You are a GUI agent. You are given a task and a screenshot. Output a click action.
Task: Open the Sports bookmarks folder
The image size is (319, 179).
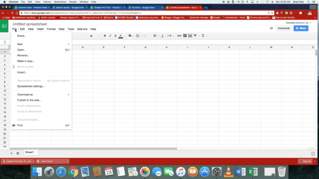click(x=109, y=18)
